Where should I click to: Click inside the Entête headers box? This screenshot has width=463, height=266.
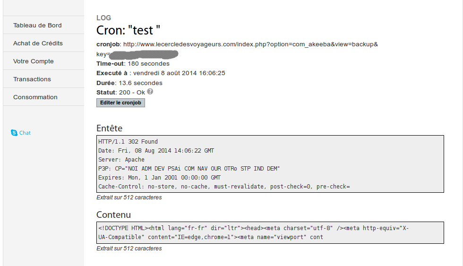[x=270, y=164]
